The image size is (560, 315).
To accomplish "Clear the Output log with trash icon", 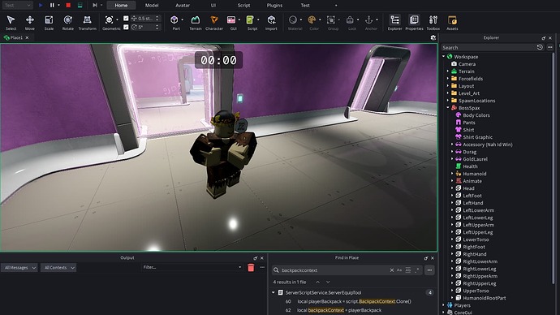I will pyautogui.click(x=251, y=267).
